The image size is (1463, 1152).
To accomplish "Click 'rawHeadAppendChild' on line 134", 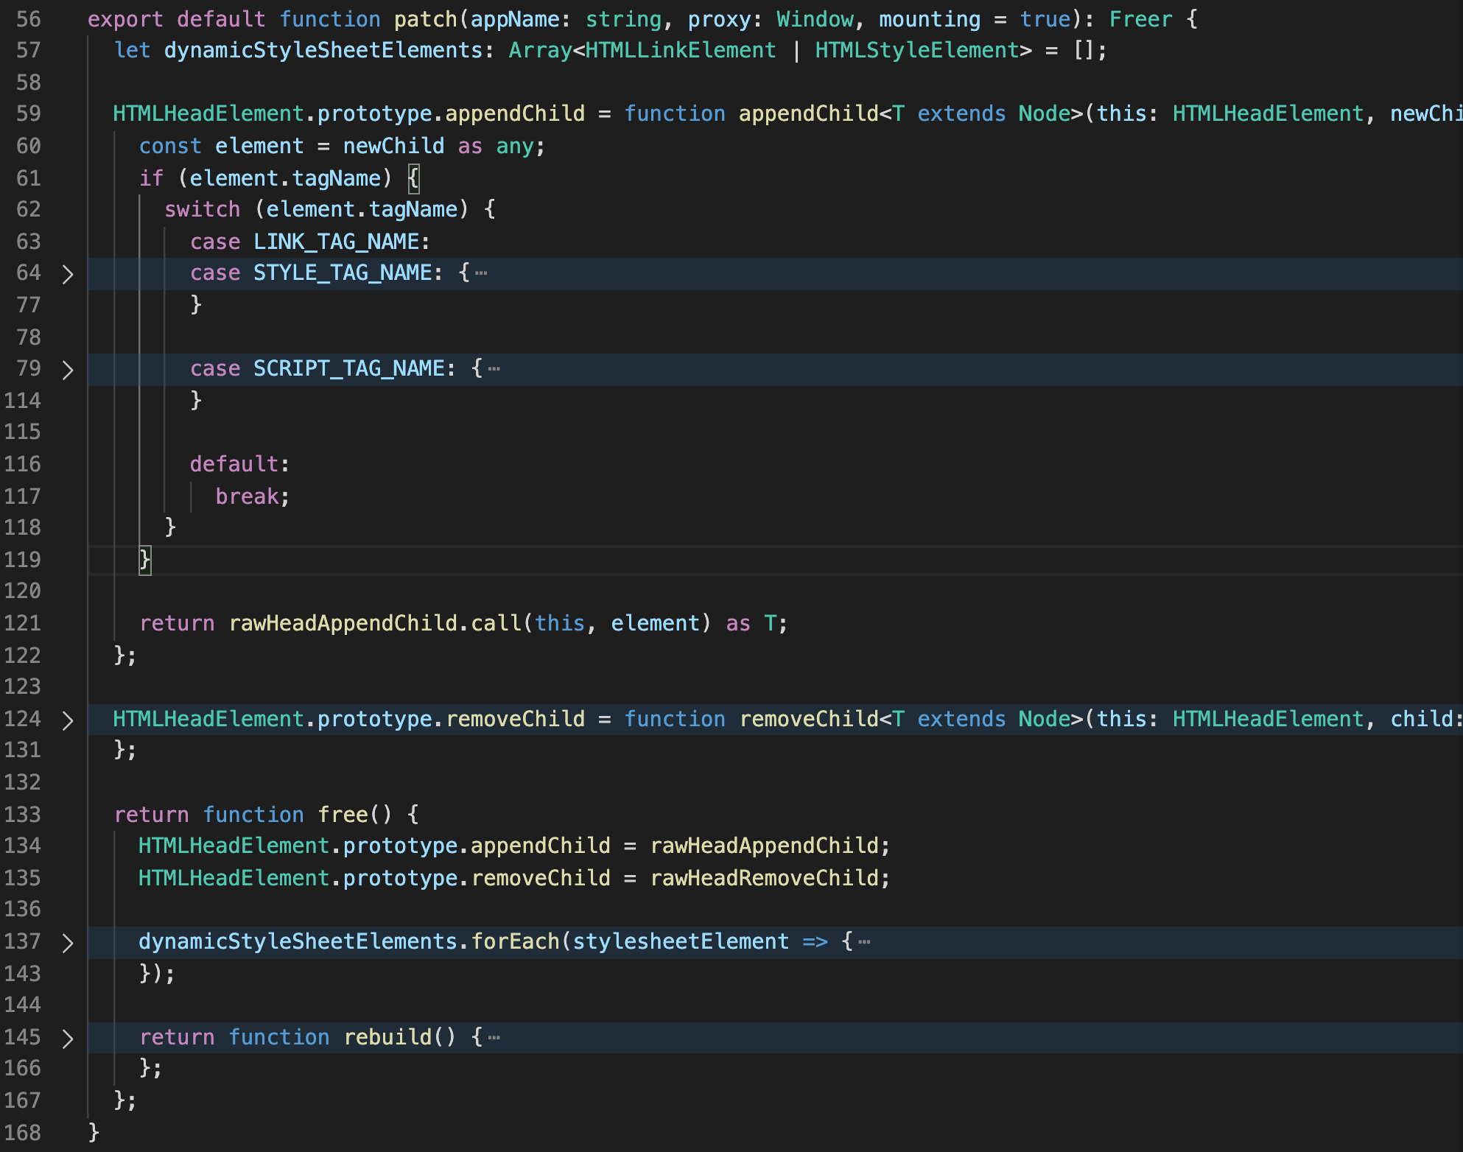I will (x=765, y=846).
